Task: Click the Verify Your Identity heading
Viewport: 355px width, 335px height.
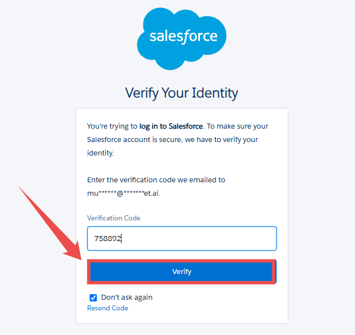Action: (x=181, y=93)
